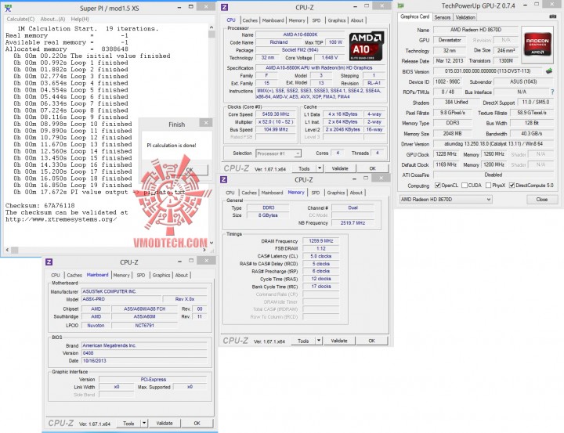Switch to About tab in Memory CPU-Z window

click(356, 193)
